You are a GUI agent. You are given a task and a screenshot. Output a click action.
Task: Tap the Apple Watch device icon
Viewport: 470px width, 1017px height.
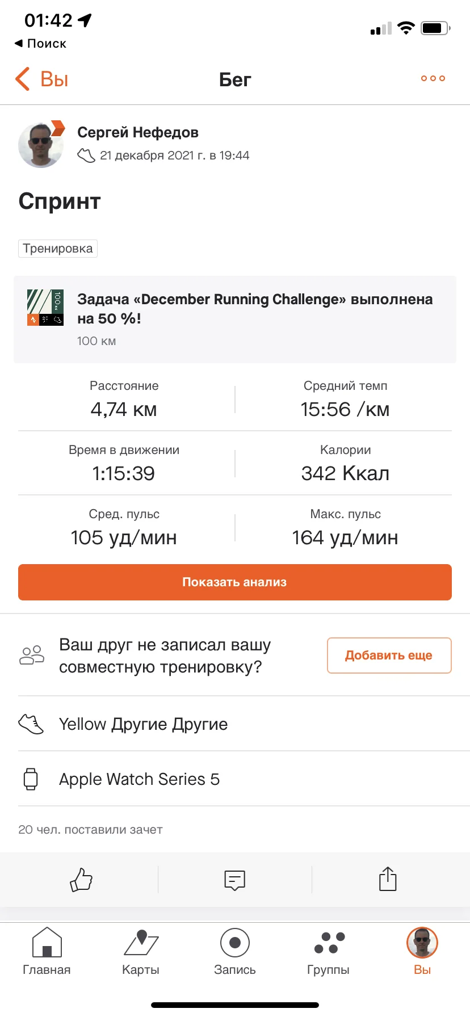pyautogui.click(x=31, y=779)
